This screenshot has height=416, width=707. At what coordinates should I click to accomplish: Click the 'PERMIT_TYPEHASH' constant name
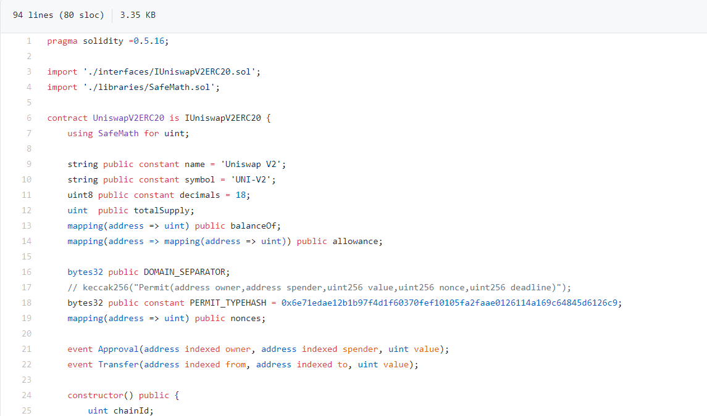(x=228, y=303)
